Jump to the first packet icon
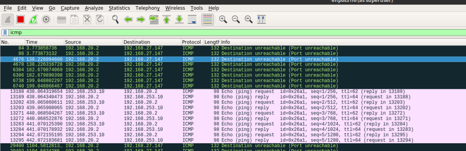 pyautogui.click(x=167, y=19)
